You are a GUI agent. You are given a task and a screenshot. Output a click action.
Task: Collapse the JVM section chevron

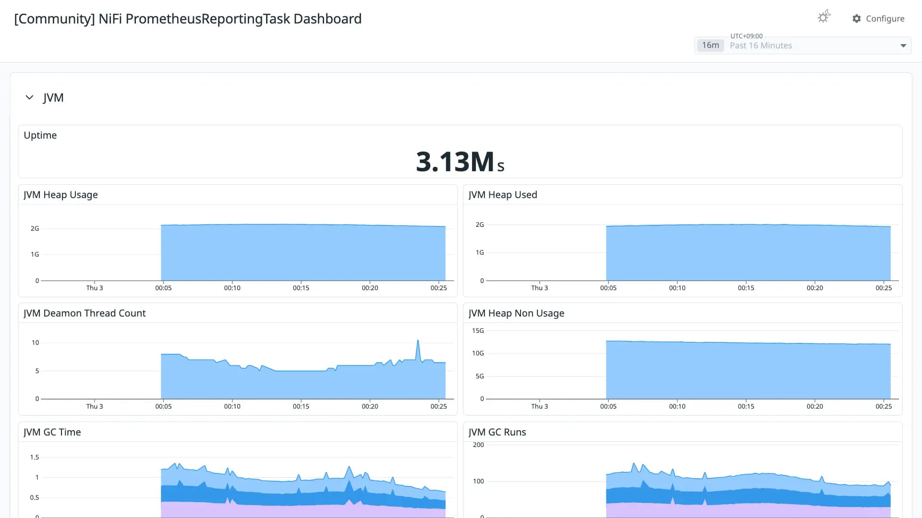coord(29,97)
